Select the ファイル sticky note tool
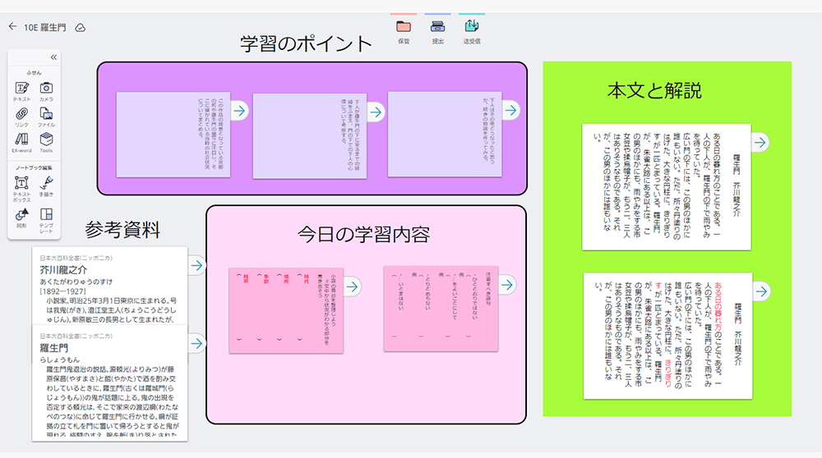 [46, 117]
